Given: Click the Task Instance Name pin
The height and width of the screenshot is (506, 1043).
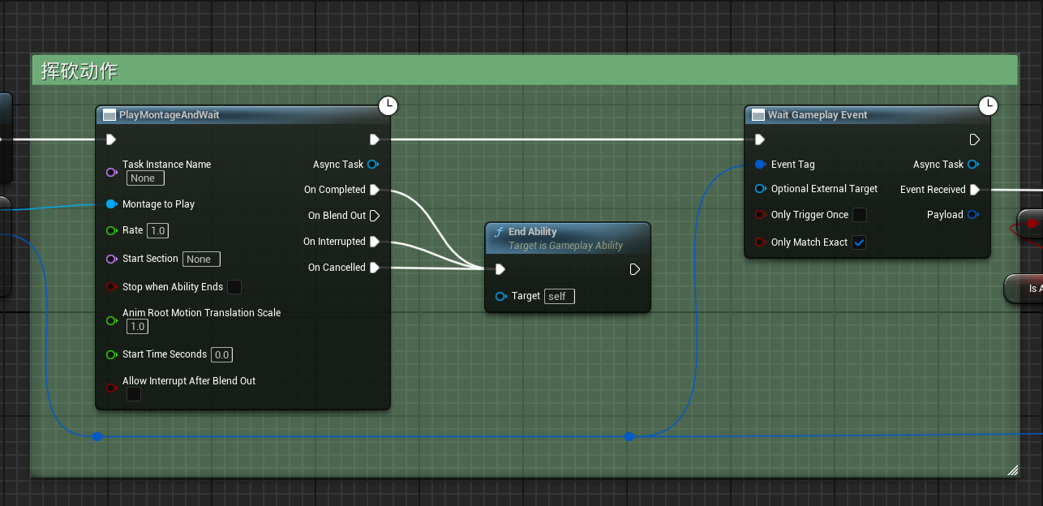Looking at the screenshot, I should click(112, 172).
